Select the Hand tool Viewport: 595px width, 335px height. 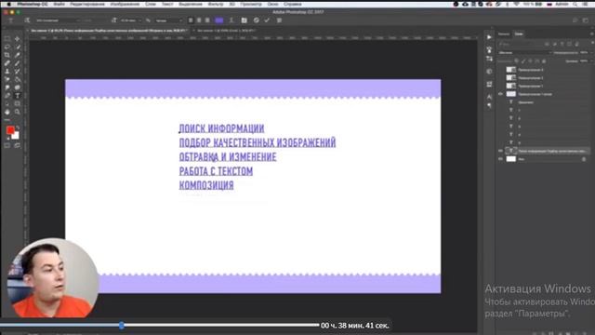pos(7,112)
